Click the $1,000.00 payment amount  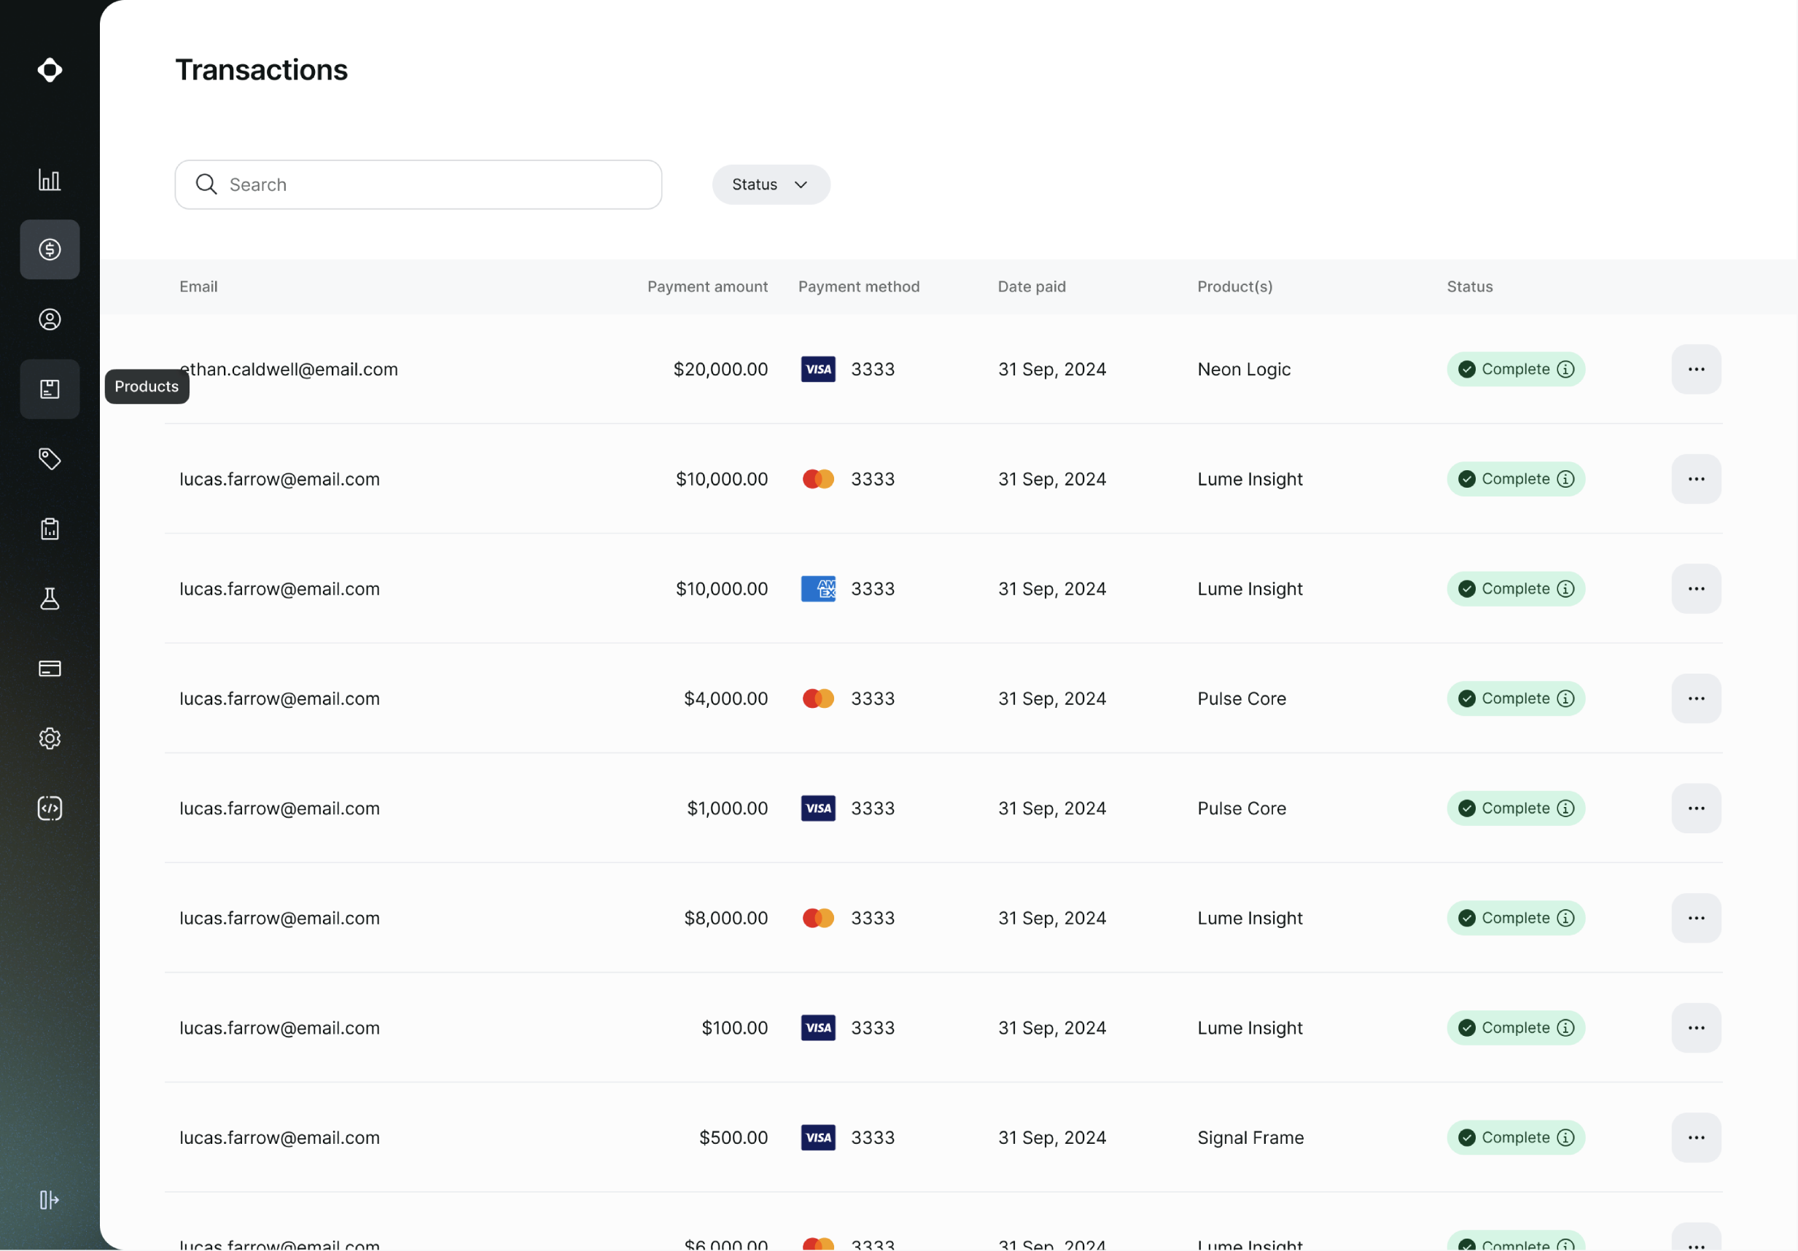click(728, 808)
